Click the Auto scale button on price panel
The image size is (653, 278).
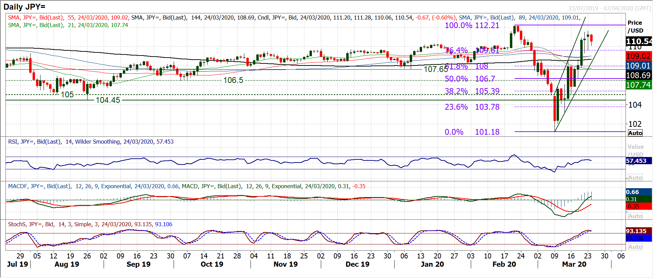(x=635, y=133)
